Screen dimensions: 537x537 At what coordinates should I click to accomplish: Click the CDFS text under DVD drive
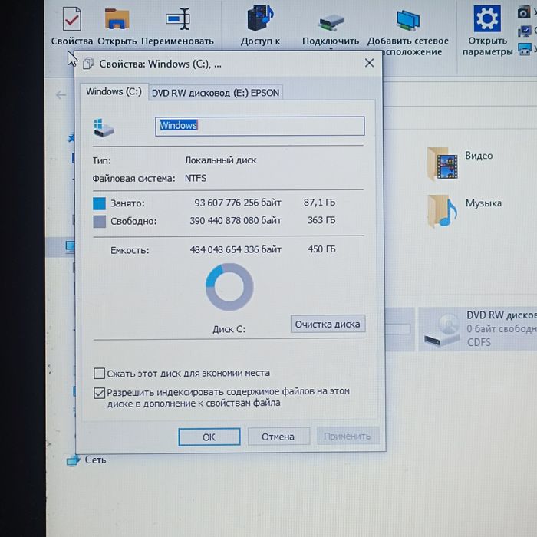(479, 342)
